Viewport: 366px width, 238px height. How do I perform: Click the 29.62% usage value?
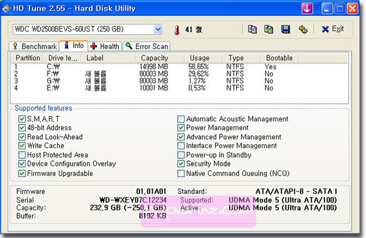pos(198,74)
